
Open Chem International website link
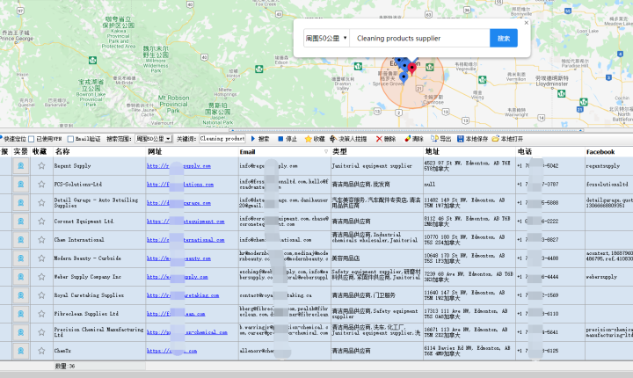click(x=186, y=240)
